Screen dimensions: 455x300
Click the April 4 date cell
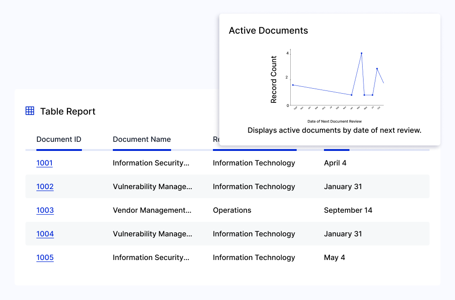point(335,163)
